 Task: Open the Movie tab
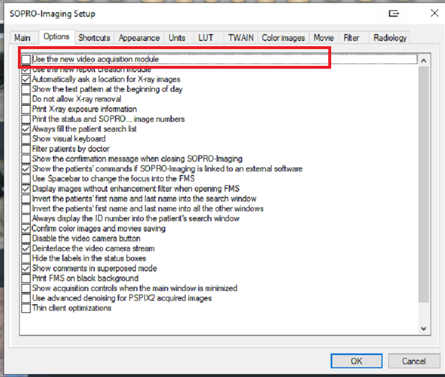[324, 38]
